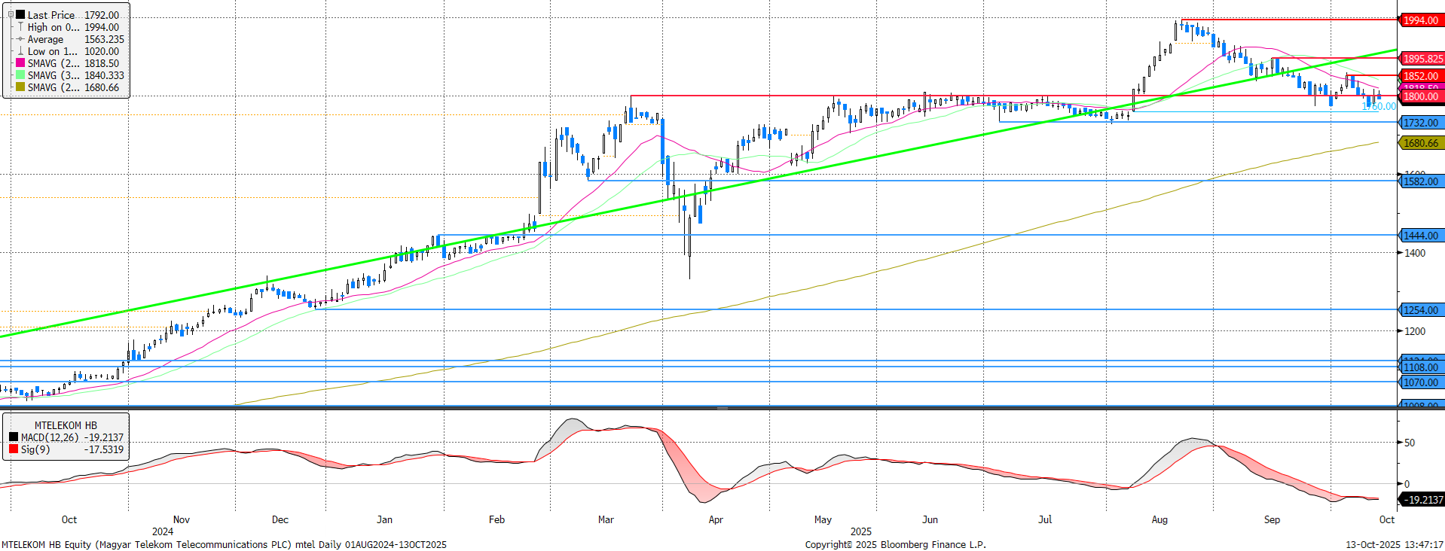Click the pink SMAVG color swatch

(20, 63)
